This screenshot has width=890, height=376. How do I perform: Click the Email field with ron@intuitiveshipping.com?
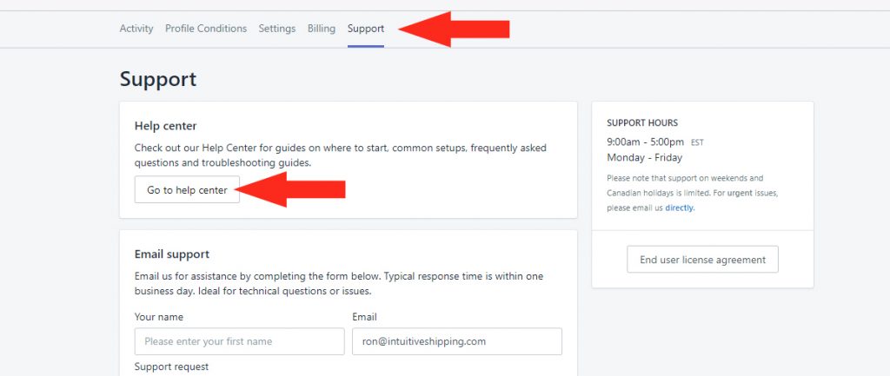[457, 341]
